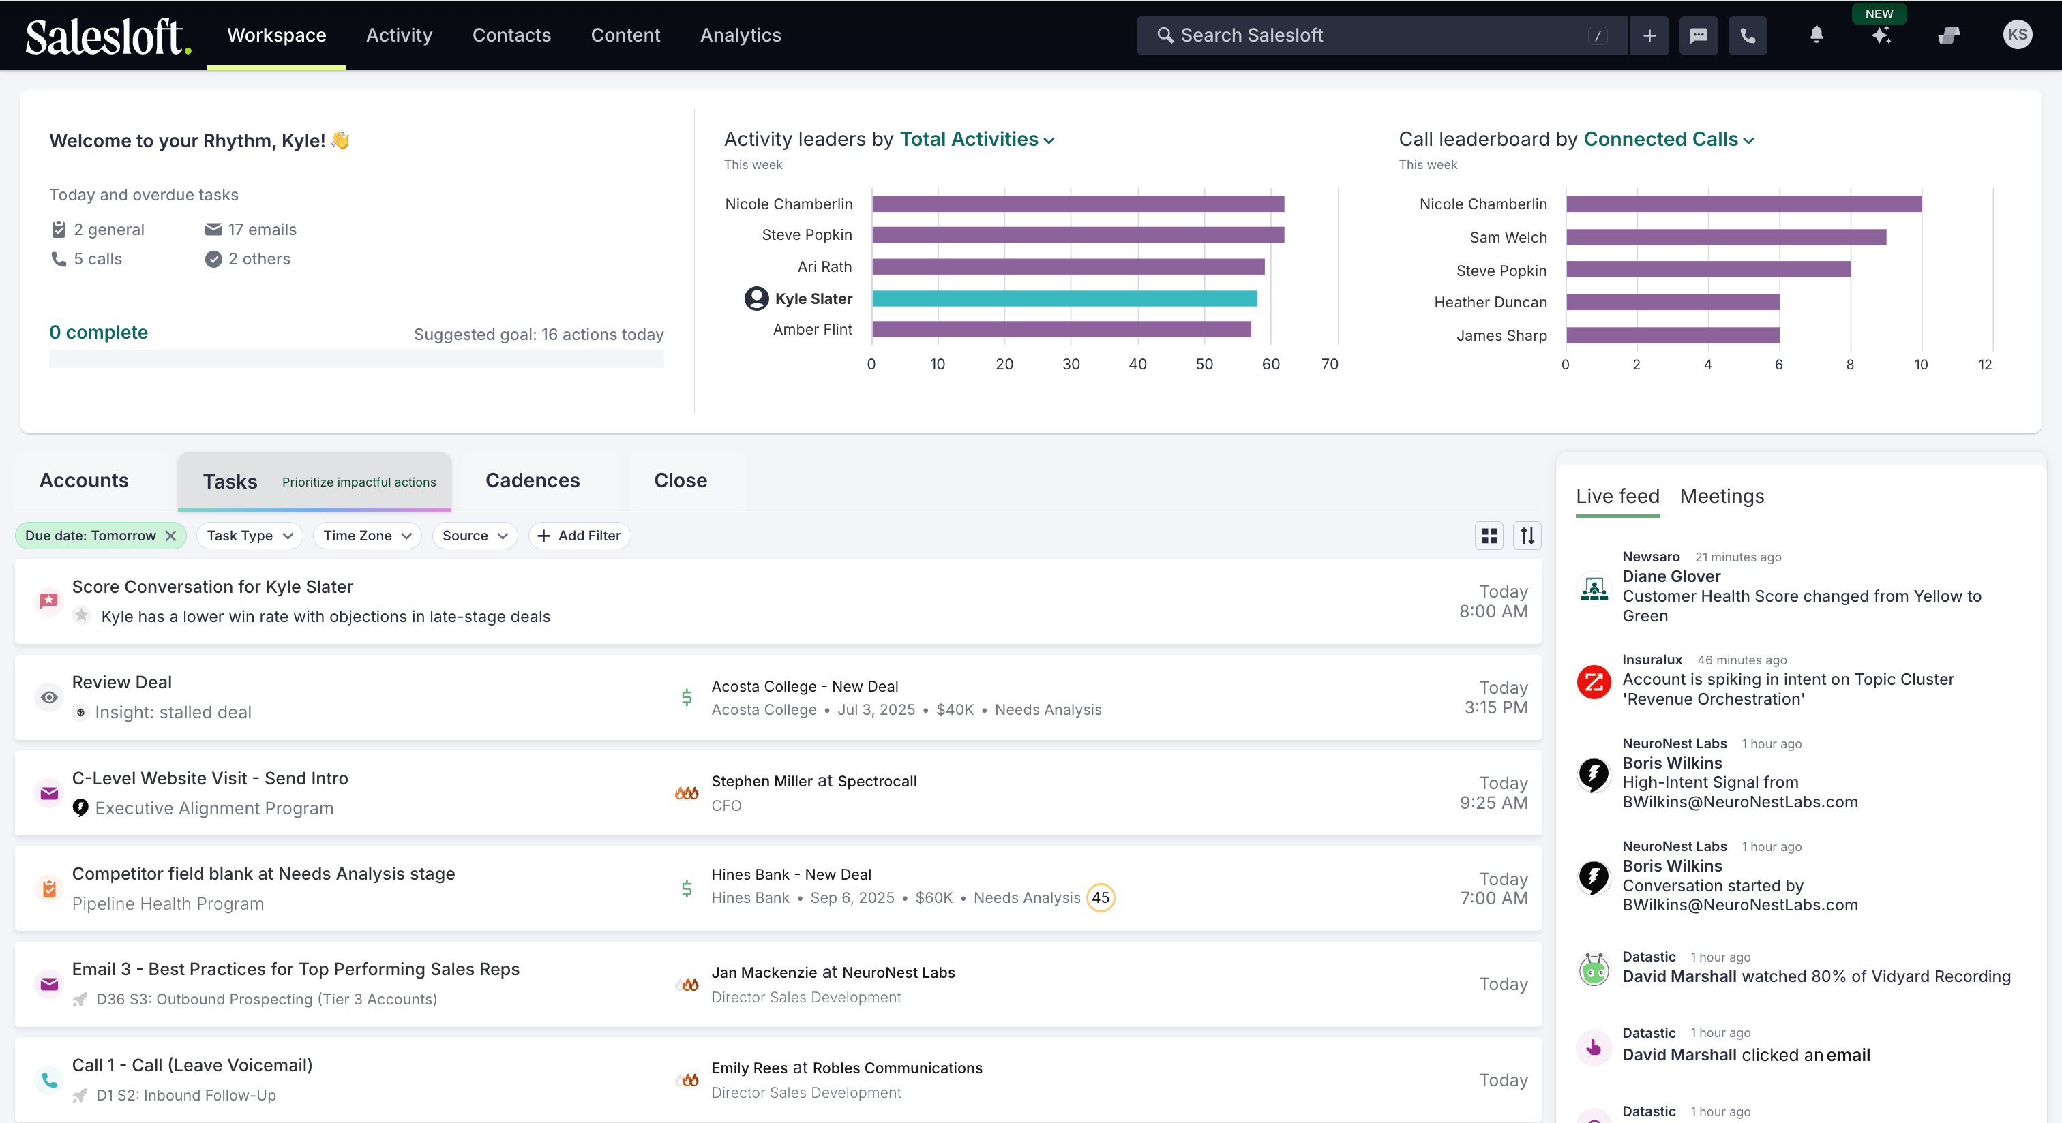2062x1123 pixels.
Task: Click the red Insuralux feed icon
Action: (1594, 682)
